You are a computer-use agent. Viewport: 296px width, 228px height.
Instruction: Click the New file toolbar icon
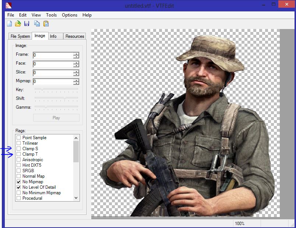[10, 24]
